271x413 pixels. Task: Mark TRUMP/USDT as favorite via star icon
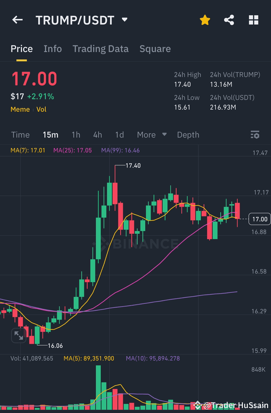(205, 20)
